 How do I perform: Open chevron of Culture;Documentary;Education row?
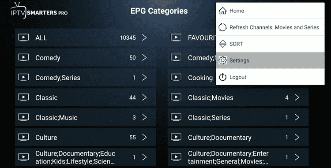click(x=144, y=157)
